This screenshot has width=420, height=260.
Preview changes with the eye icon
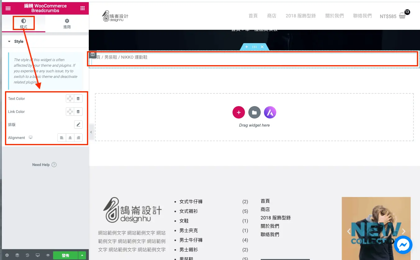[48, 255]
